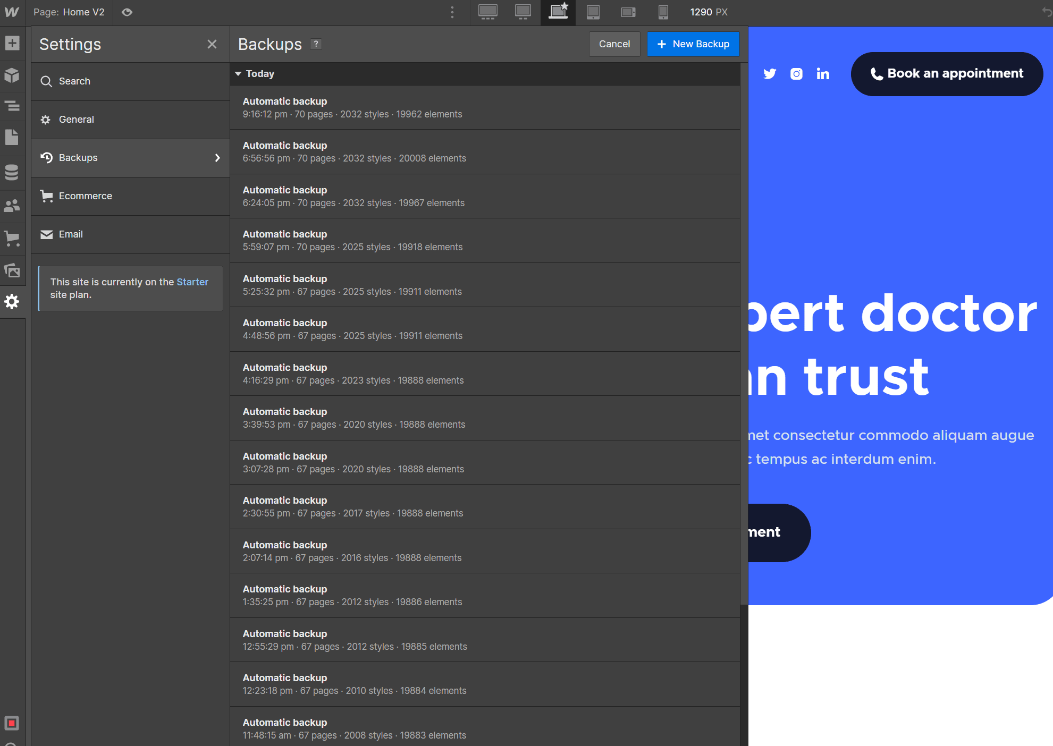The image size is (1053, 746).
Task: Toggle site preview mode with the eye icon
Action: click(127, 12)
